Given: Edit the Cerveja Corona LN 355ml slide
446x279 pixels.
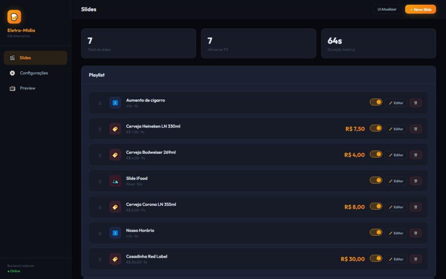Looking at the screenshot, I should coord(396,207).
